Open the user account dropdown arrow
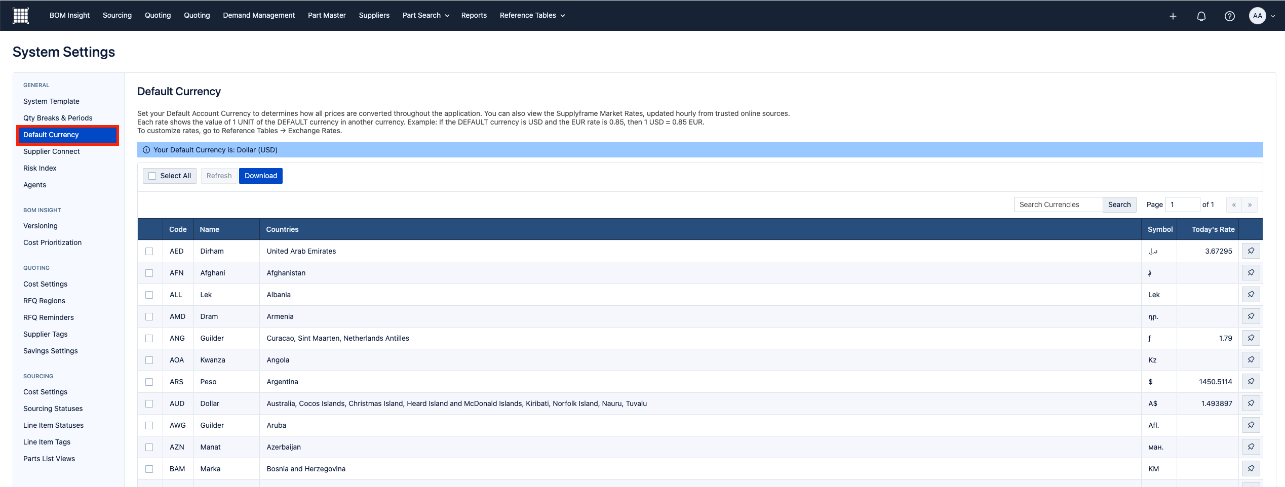Image resolution: width=1285 pixels, height=487 pixels. coord(1273,16)
